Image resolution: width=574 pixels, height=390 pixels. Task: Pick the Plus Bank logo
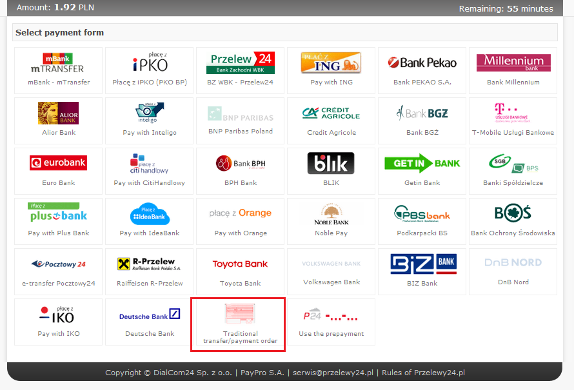click(58, 213)
